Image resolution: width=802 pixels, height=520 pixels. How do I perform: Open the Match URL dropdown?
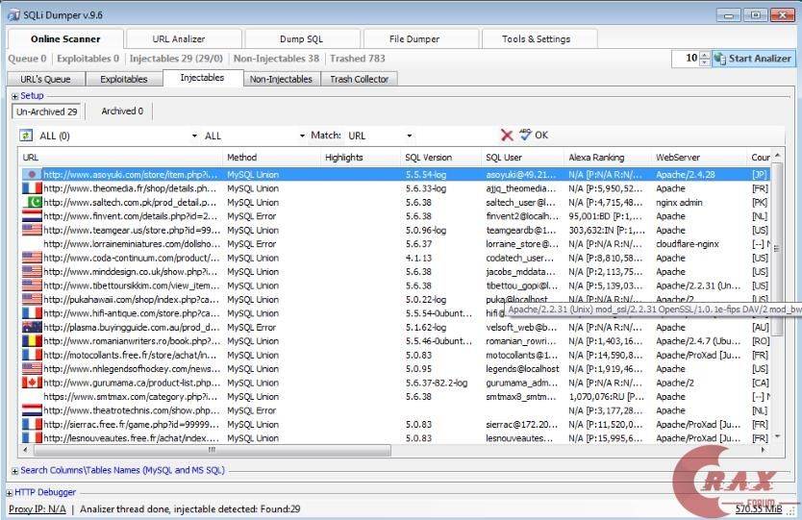click(410, 136)
